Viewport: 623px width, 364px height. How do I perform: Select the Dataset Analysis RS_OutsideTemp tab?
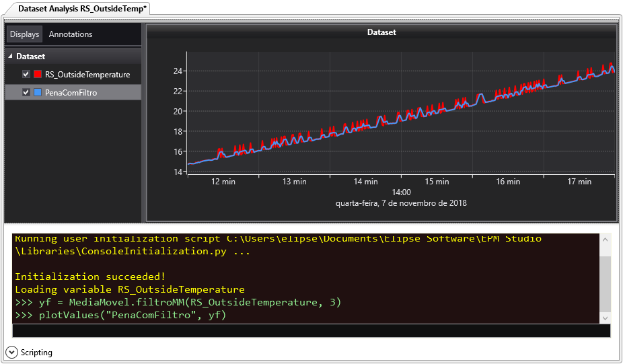pyautogui.click(x=83, y=9)
